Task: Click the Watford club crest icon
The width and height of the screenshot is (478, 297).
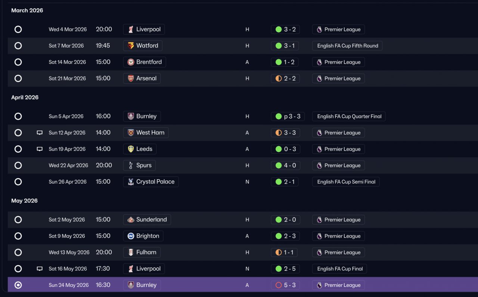Action: click(x=131, y=46)
